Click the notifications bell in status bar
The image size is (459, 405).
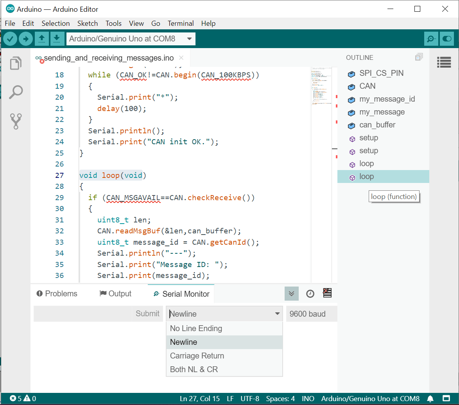pos(430,399)
